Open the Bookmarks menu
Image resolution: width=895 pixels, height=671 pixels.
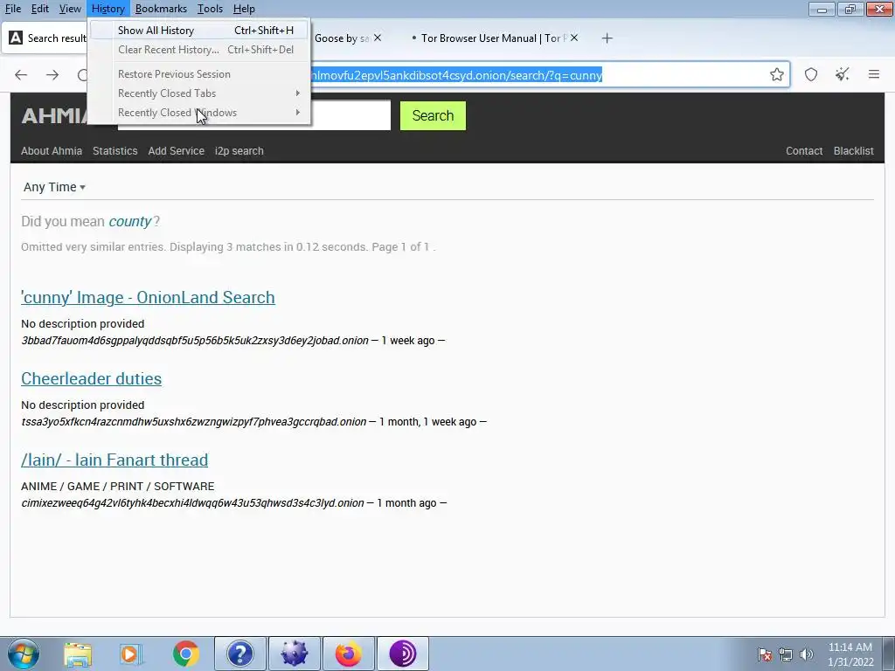[x=161, y=9]
